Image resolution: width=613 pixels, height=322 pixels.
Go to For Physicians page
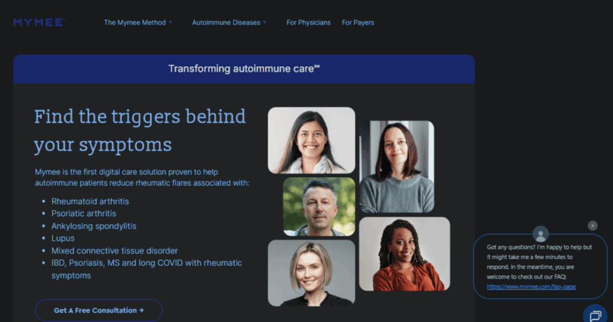point(308,23)
